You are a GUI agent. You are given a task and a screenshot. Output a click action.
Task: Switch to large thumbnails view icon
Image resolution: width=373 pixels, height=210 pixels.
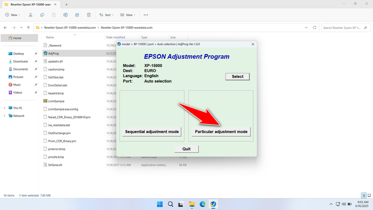pos(369,195)
